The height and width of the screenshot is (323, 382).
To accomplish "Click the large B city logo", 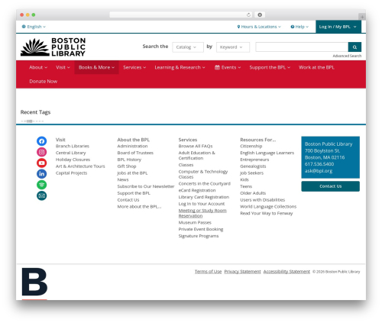I will click(x=34, y=282).
